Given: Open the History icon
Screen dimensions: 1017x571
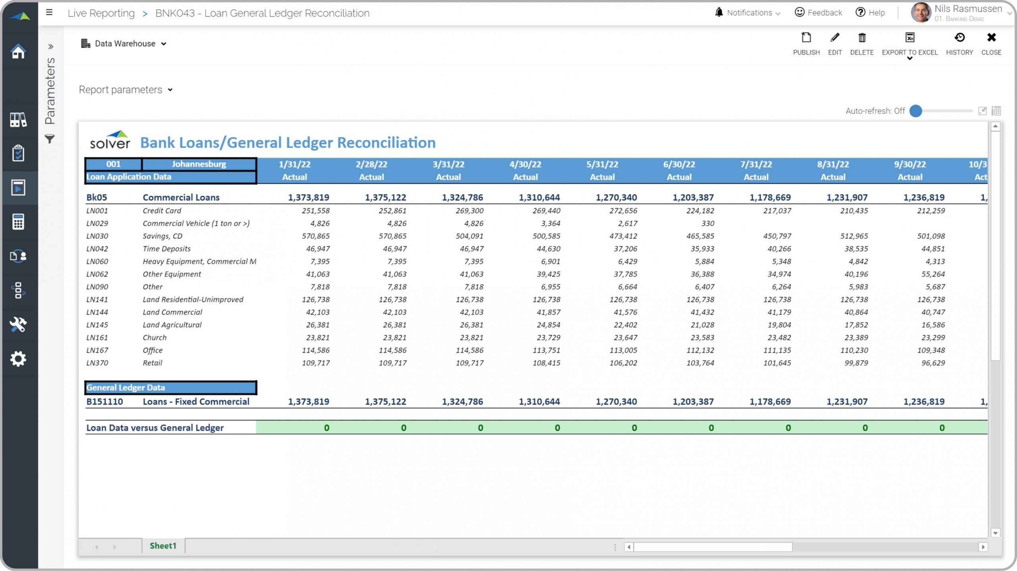Looking at the screenshot, I should 959,38.
